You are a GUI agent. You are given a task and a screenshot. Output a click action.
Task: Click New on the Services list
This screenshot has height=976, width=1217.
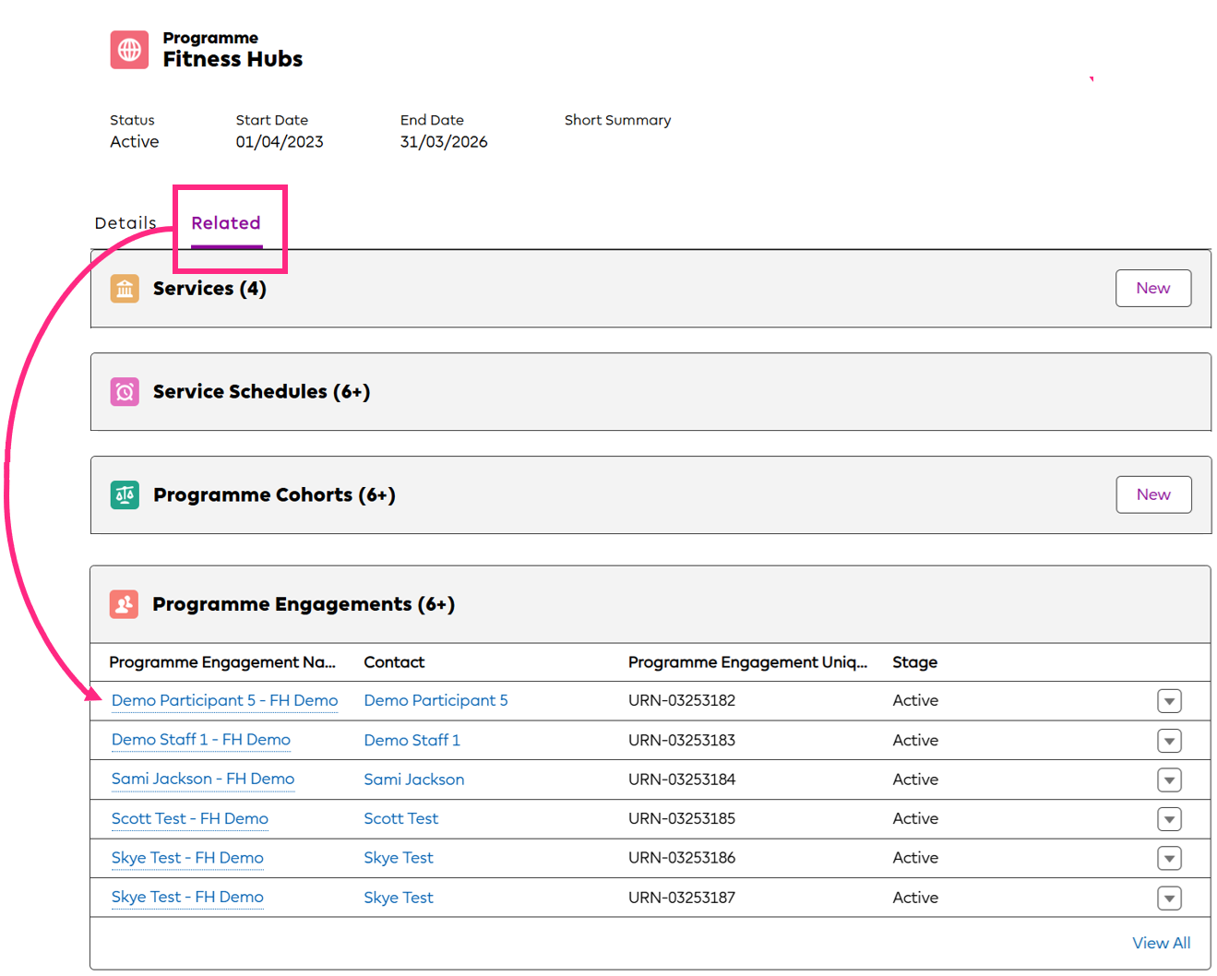coord(1153,288)
